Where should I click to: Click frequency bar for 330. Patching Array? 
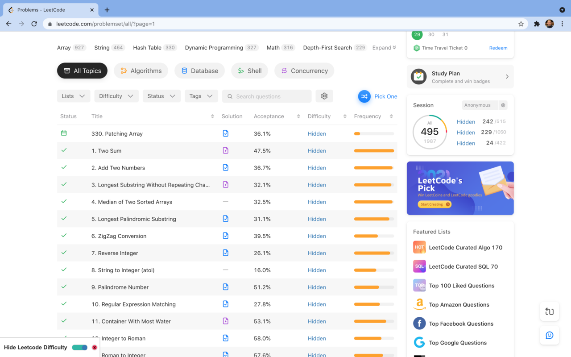pyautogui.click(x=374, y=134)
